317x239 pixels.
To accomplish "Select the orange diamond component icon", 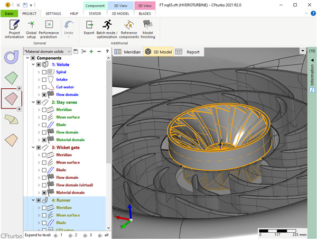I will point(11,140).
